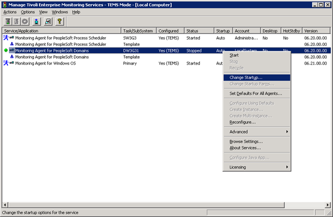This screenshot has width=333, height=217.
Task: Click the magnifier search toolbar icon
Action: (48, 21)
